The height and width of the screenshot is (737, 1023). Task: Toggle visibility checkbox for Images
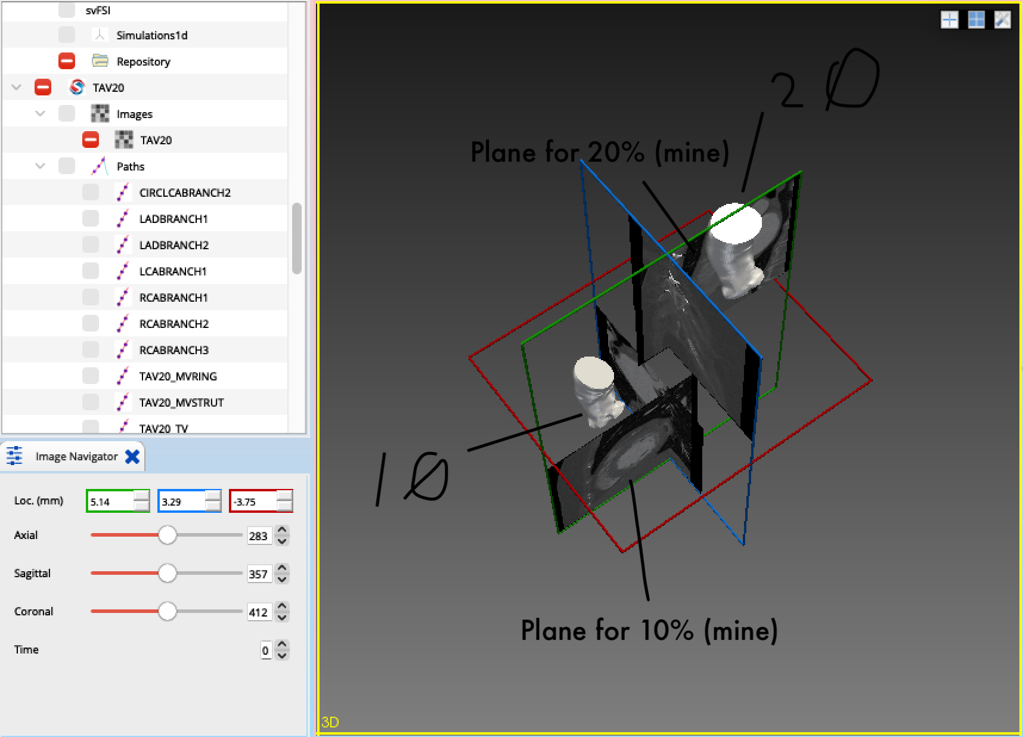67,113
